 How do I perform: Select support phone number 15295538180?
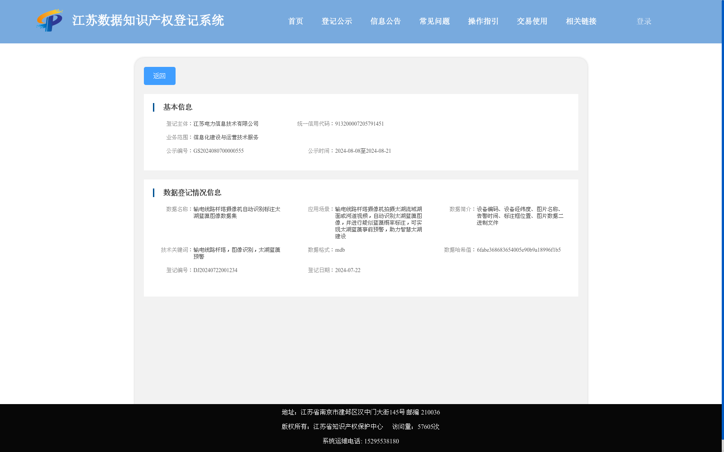381,441
